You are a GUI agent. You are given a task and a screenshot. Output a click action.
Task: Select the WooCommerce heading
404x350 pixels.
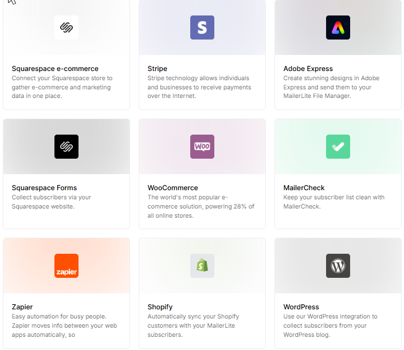172,188
